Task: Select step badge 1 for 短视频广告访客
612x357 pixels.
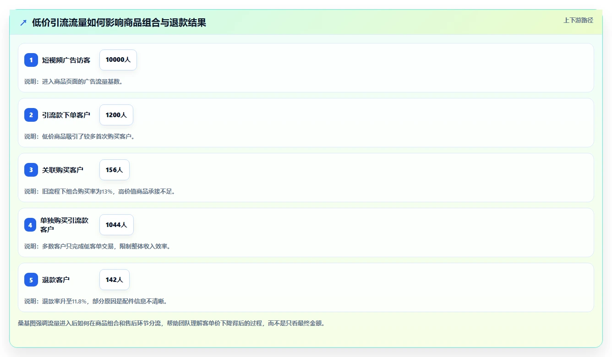Action: click(x=31, y=60)
